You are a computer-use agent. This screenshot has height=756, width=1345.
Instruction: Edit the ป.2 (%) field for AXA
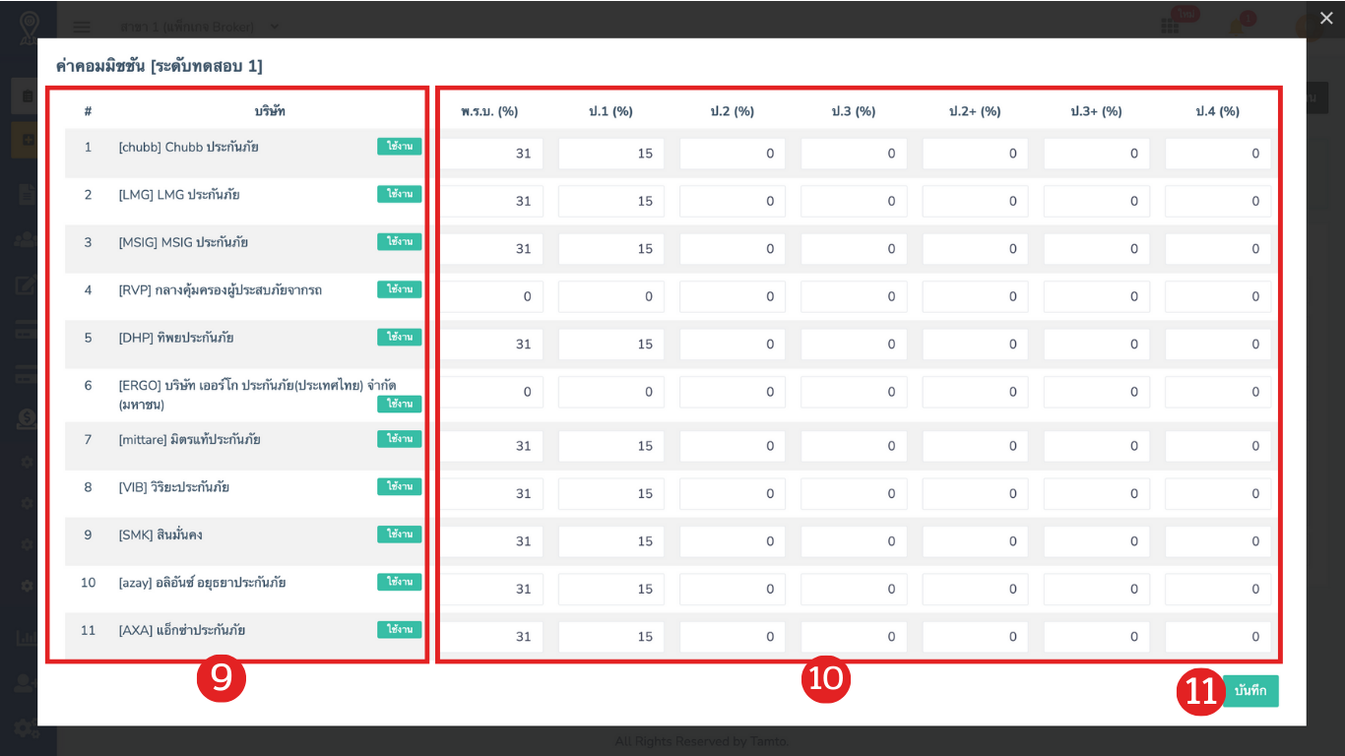[733, 637]
